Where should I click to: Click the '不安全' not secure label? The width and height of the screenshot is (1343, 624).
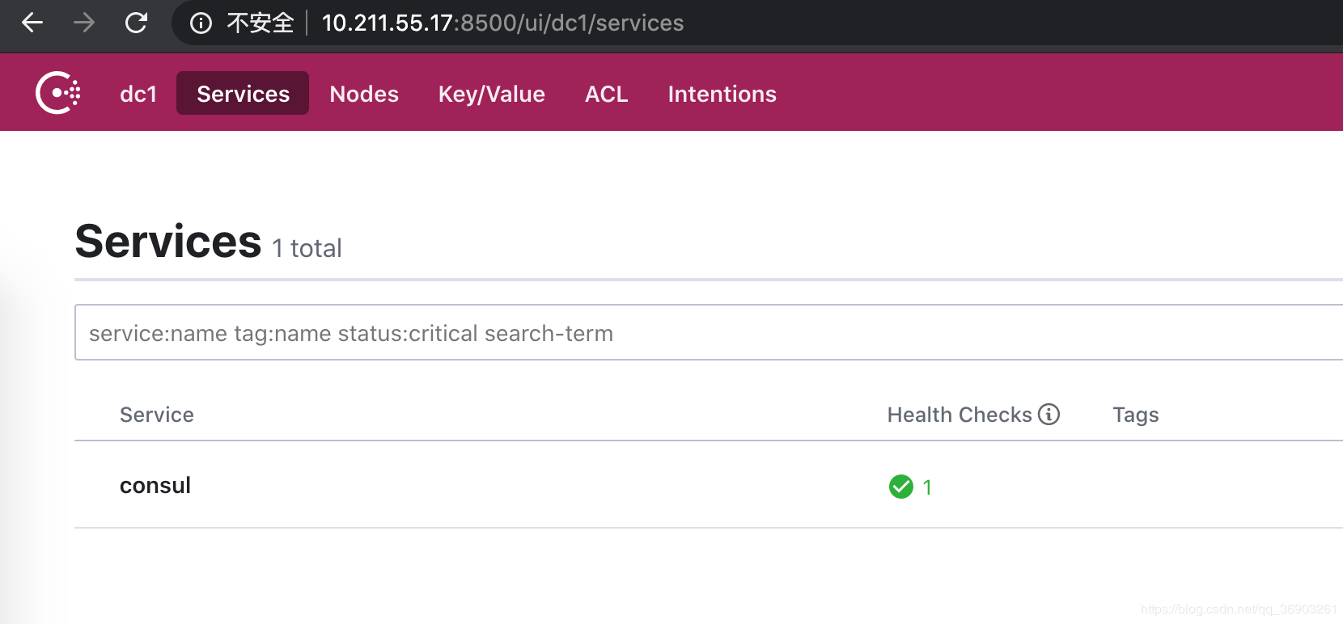coord(260,23)
